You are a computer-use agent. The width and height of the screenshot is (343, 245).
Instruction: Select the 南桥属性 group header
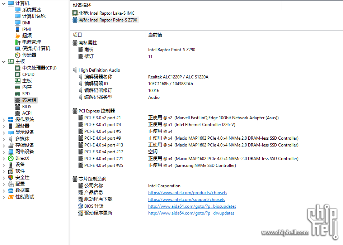85,43
